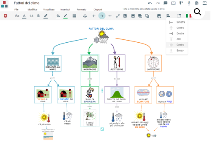The width and height of the screenshot is (215, 149).
Task: Toggle the left arrow direction button
Action: point(94,16)
